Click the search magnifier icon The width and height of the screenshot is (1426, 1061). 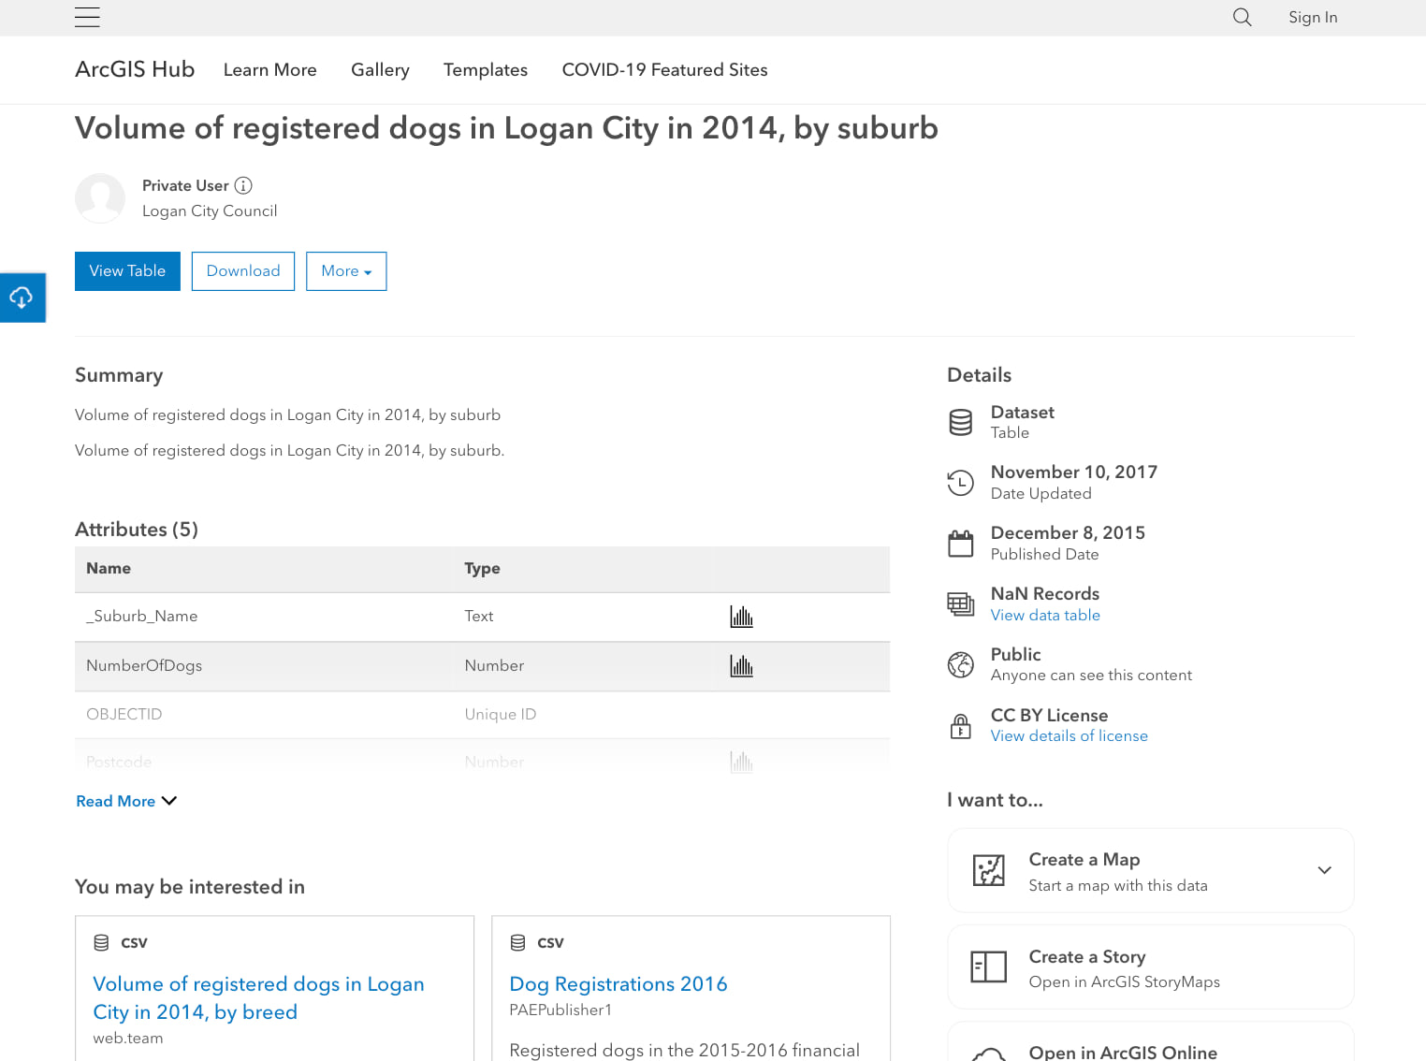pos(1242,17)
